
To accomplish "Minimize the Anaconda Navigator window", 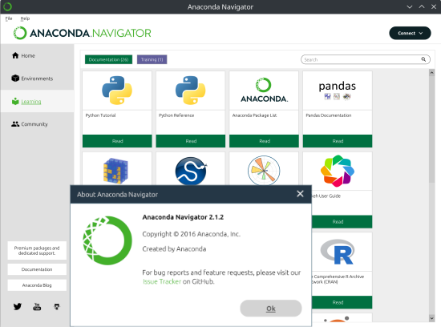I will coord(410,6).
